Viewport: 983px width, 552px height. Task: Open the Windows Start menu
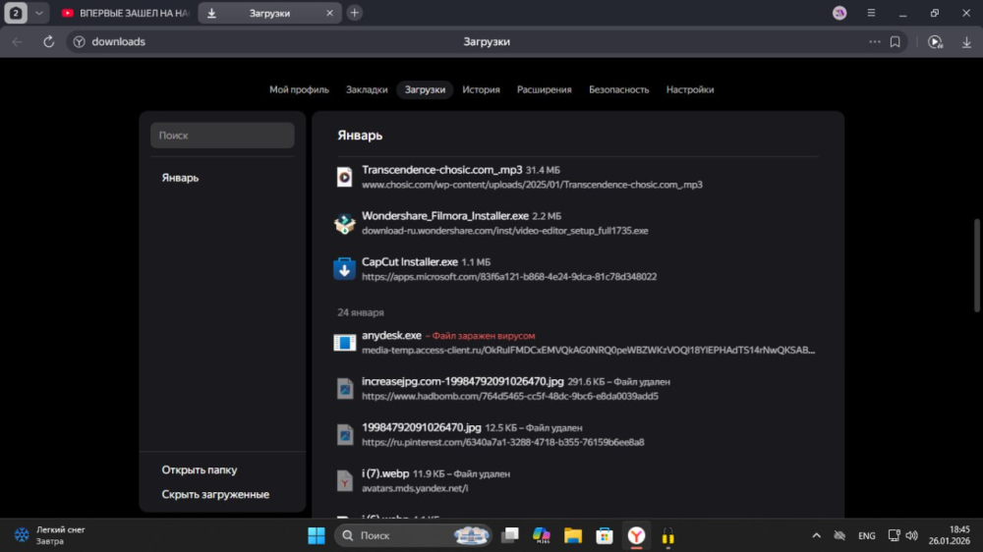click(x=316, y=535)
